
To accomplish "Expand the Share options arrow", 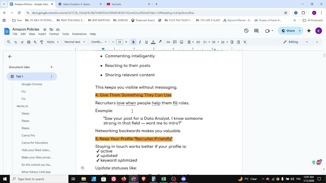I will tap(300, 31).
